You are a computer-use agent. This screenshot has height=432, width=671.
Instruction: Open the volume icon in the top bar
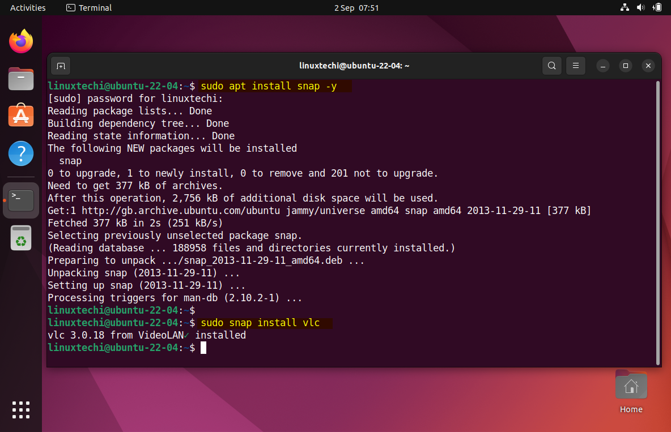640,7
